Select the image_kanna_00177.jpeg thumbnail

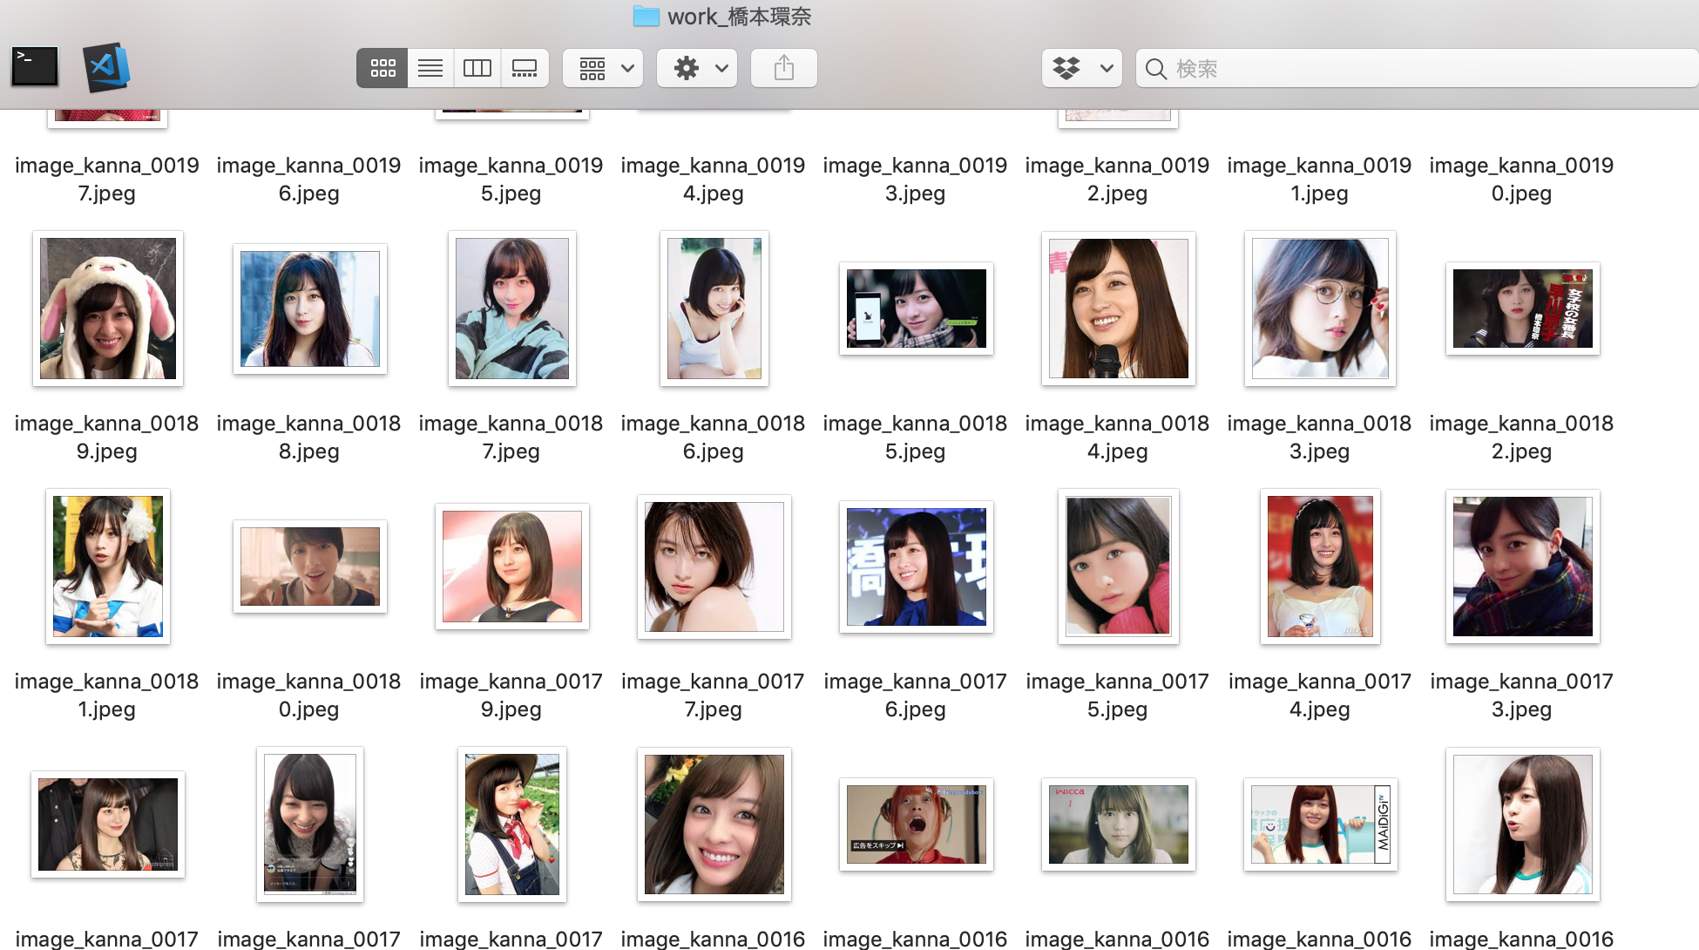click(x=714, y=567)
